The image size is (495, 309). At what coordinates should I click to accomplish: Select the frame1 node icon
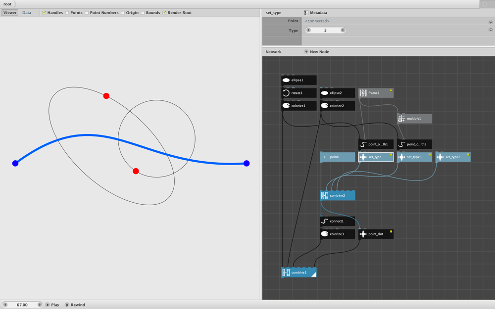363,93
